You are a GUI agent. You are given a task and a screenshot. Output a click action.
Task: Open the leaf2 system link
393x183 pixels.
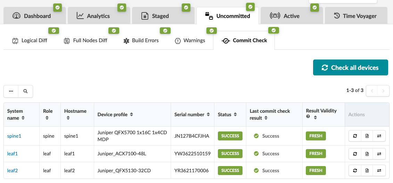pyautogui.click(x=13, y=170)
